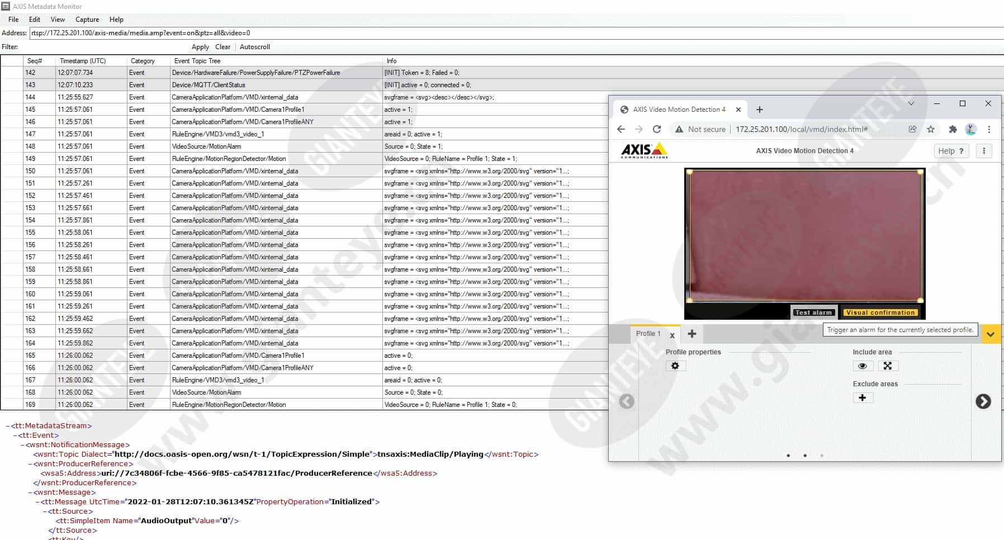Reload the browser page
The image size is (1004, 540).
[657, 129]
